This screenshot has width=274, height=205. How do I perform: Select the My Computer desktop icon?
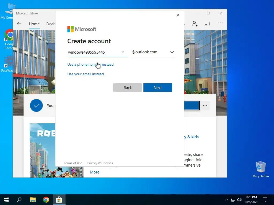[x=8, y=11]
